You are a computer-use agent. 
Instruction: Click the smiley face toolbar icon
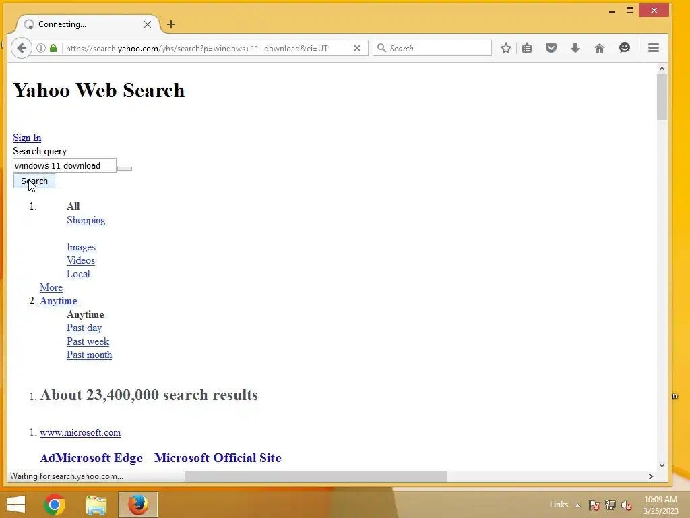point(624,48)
